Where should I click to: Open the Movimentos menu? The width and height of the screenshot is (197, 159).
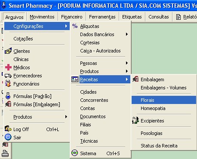point(42,17)
